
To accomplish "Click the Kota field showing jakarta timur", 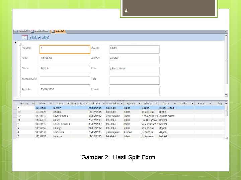I will (x=135, y=70).
